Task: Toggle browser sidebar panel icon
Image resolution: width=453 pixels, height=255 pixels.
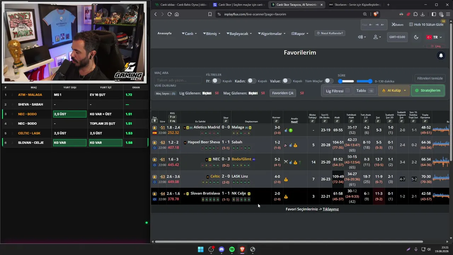Action: pyautogui.click(x=434, y=14)
